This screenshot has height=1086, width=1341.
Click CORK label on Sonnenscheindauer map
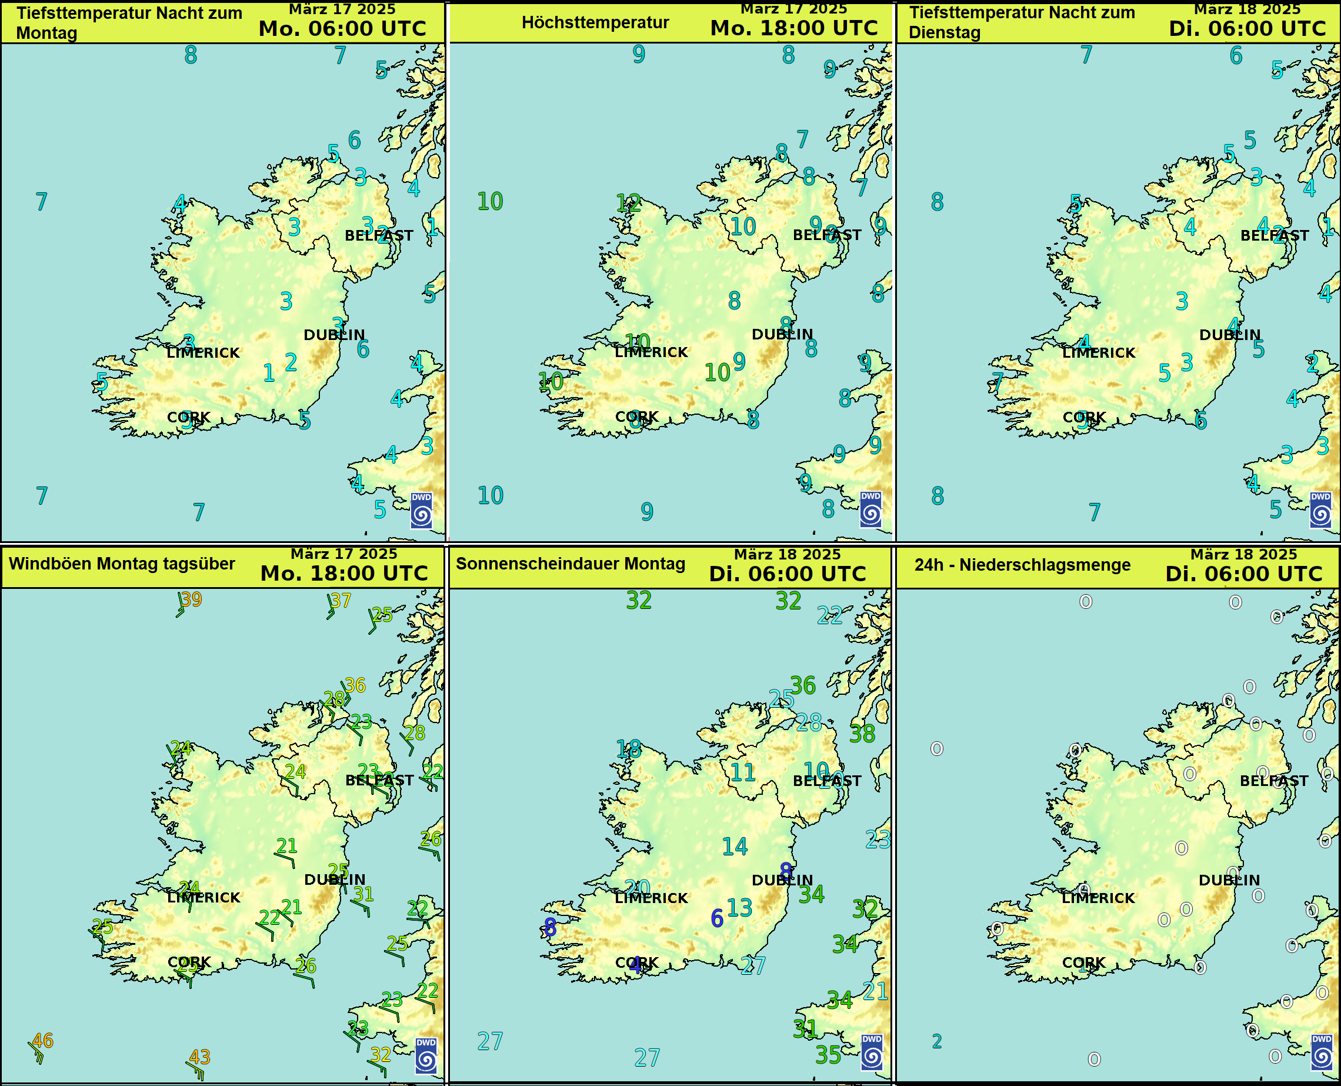[638, 963]
